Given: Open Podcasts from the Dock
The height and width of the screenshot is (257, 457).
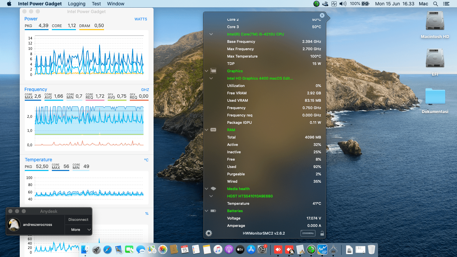Looking at the screenshot, I should [x=229, y=249].
